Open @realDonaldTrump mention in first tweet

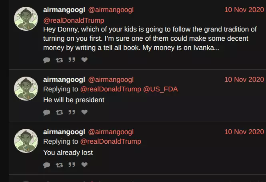pyautogui.click(x=74, y=20)
